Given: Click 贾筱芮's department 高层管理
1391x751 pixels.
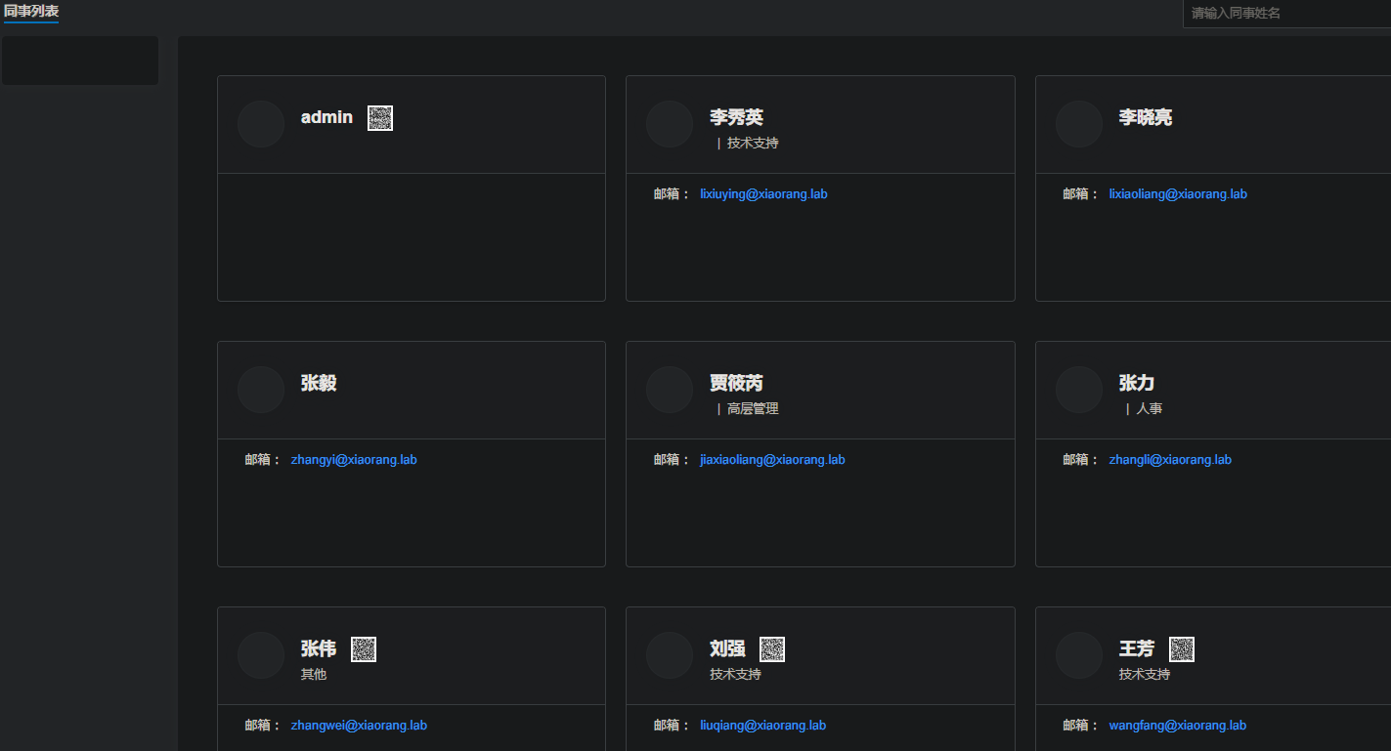Looking at the screenshot, I should click(x=753, y=408).
